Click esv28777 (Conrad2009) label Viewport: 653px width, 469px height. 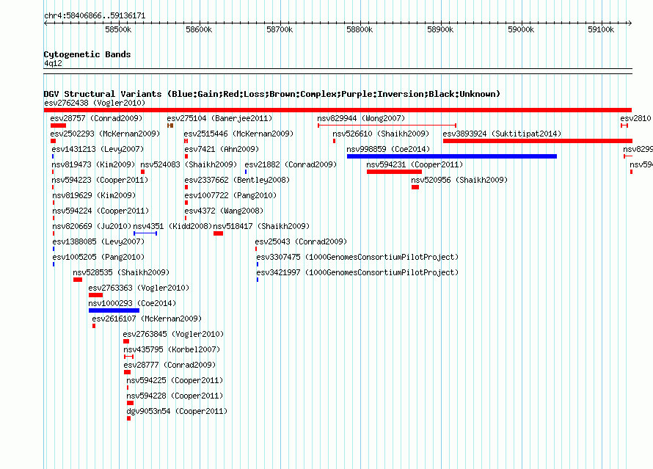click(170, 365)
